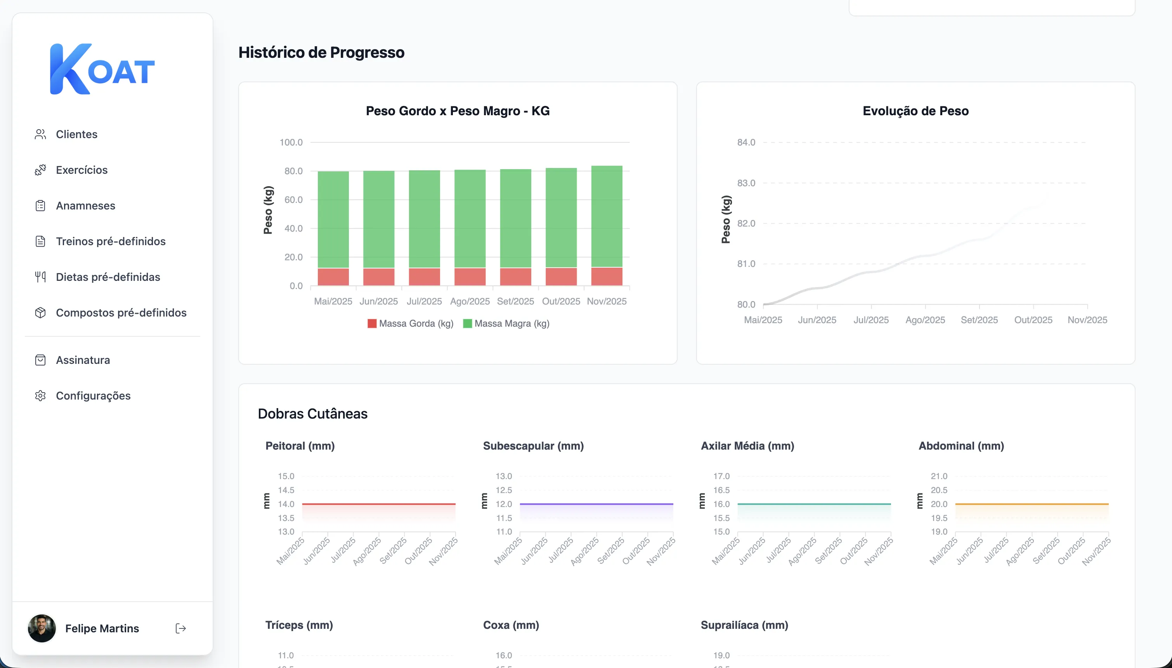Go to Anamneses section
The height and width of the screenshot is (668, 1172).
pos(85,206)
